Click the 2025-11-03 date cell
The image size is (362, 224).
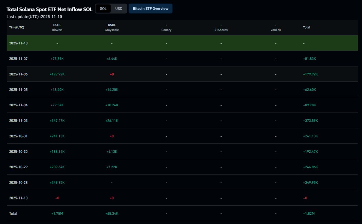pos(18,120)
